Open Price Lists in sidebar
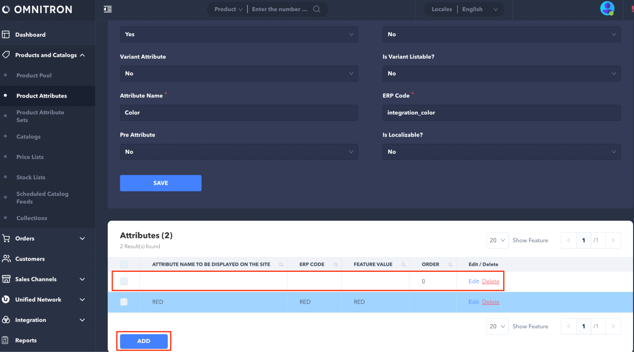 tap(30, 157)
